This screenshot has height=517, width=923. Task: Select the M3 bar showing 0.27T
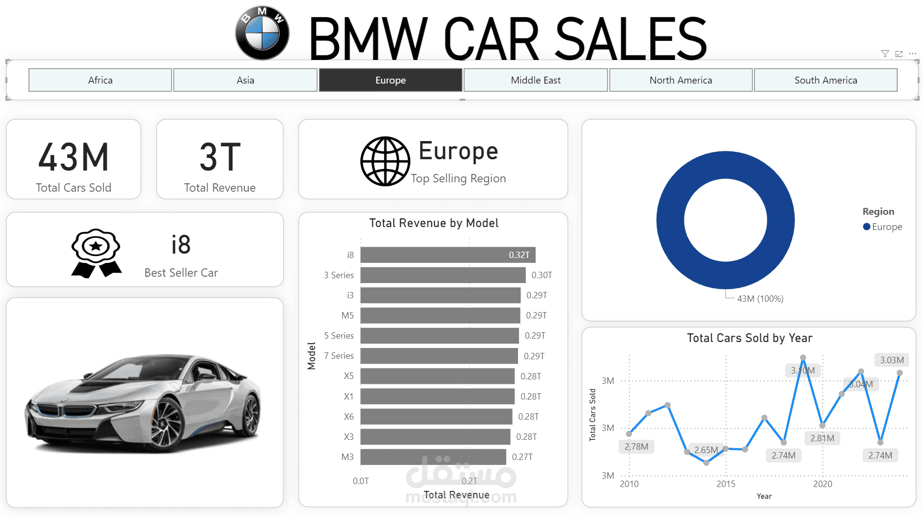433,457
